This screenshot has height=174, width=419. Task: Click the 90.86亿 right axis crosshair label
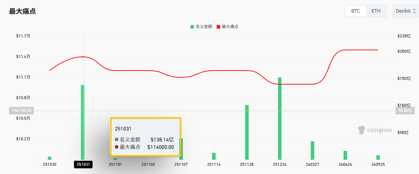point(405,111)
